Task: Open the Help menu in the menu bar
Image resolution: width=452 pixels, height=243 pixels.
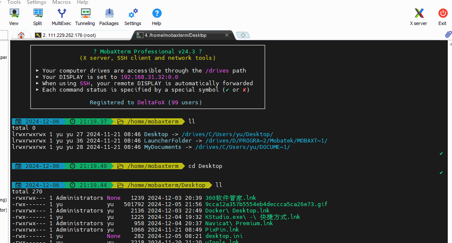Action: tap(82, 2)
